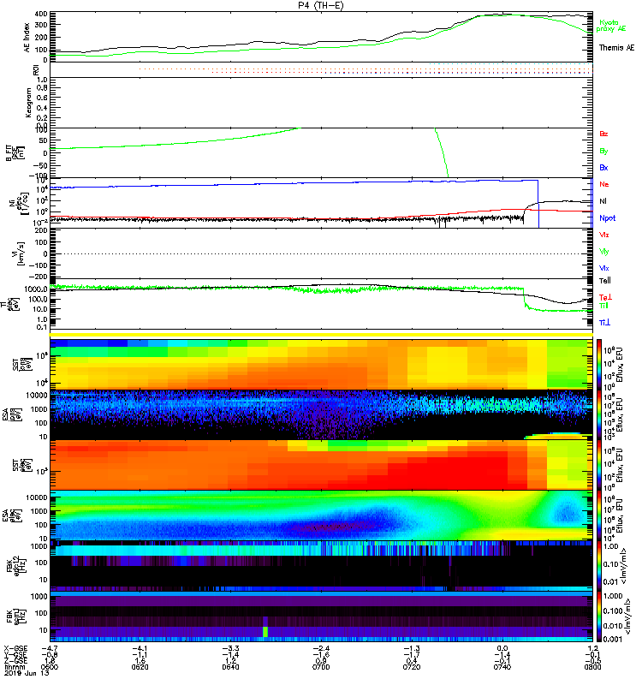Click the 0740 time tick label
This screenshot has height=685, width=642.
(x=502, y=667)
